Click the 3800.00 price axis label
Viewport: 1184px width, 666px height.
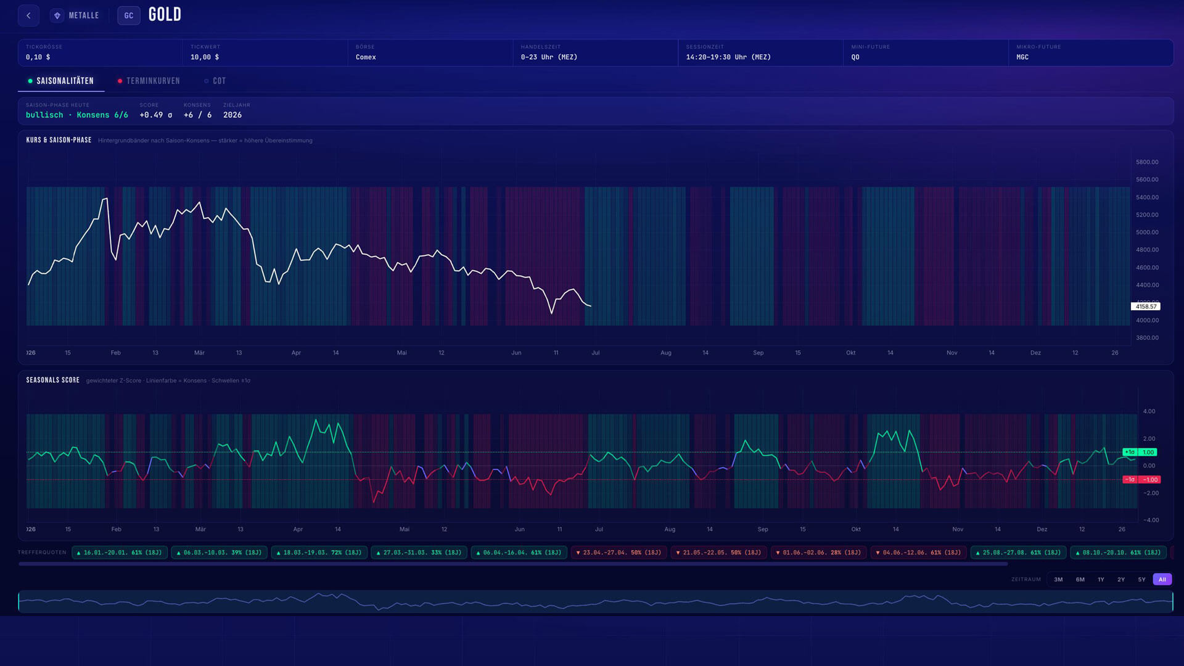[x=1147, y=338]
